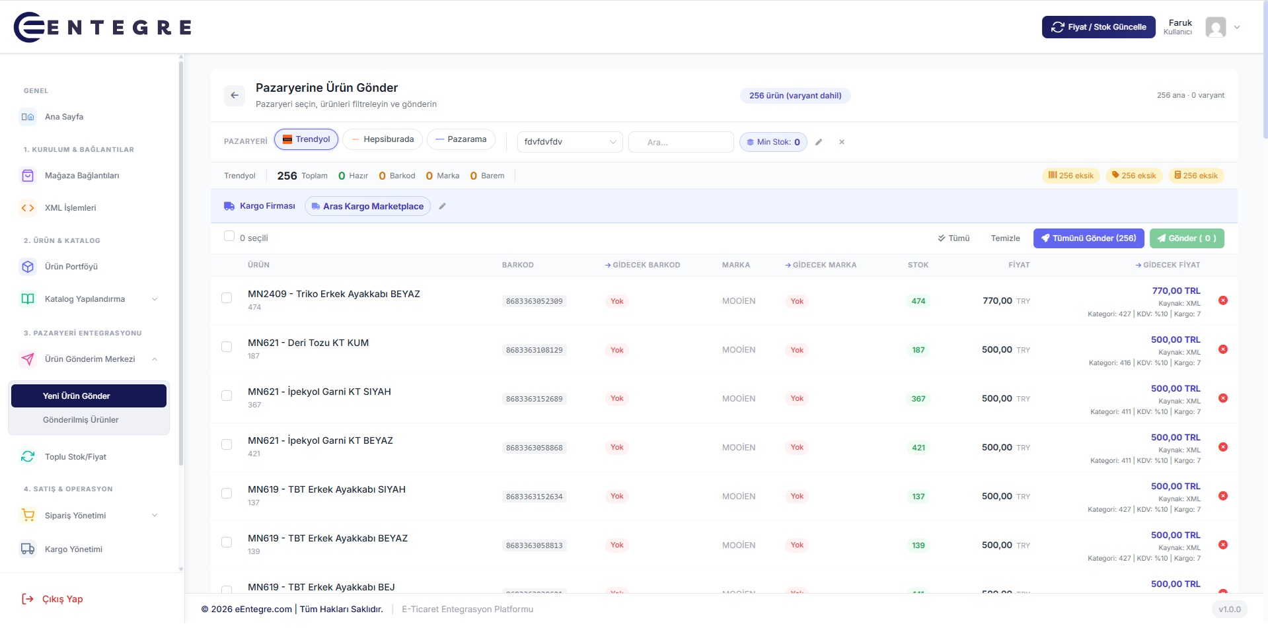Viewport: 1268px width, 628px height.
Task: Click the sidebar vertical scrollbar
Action: click(180, 263)
